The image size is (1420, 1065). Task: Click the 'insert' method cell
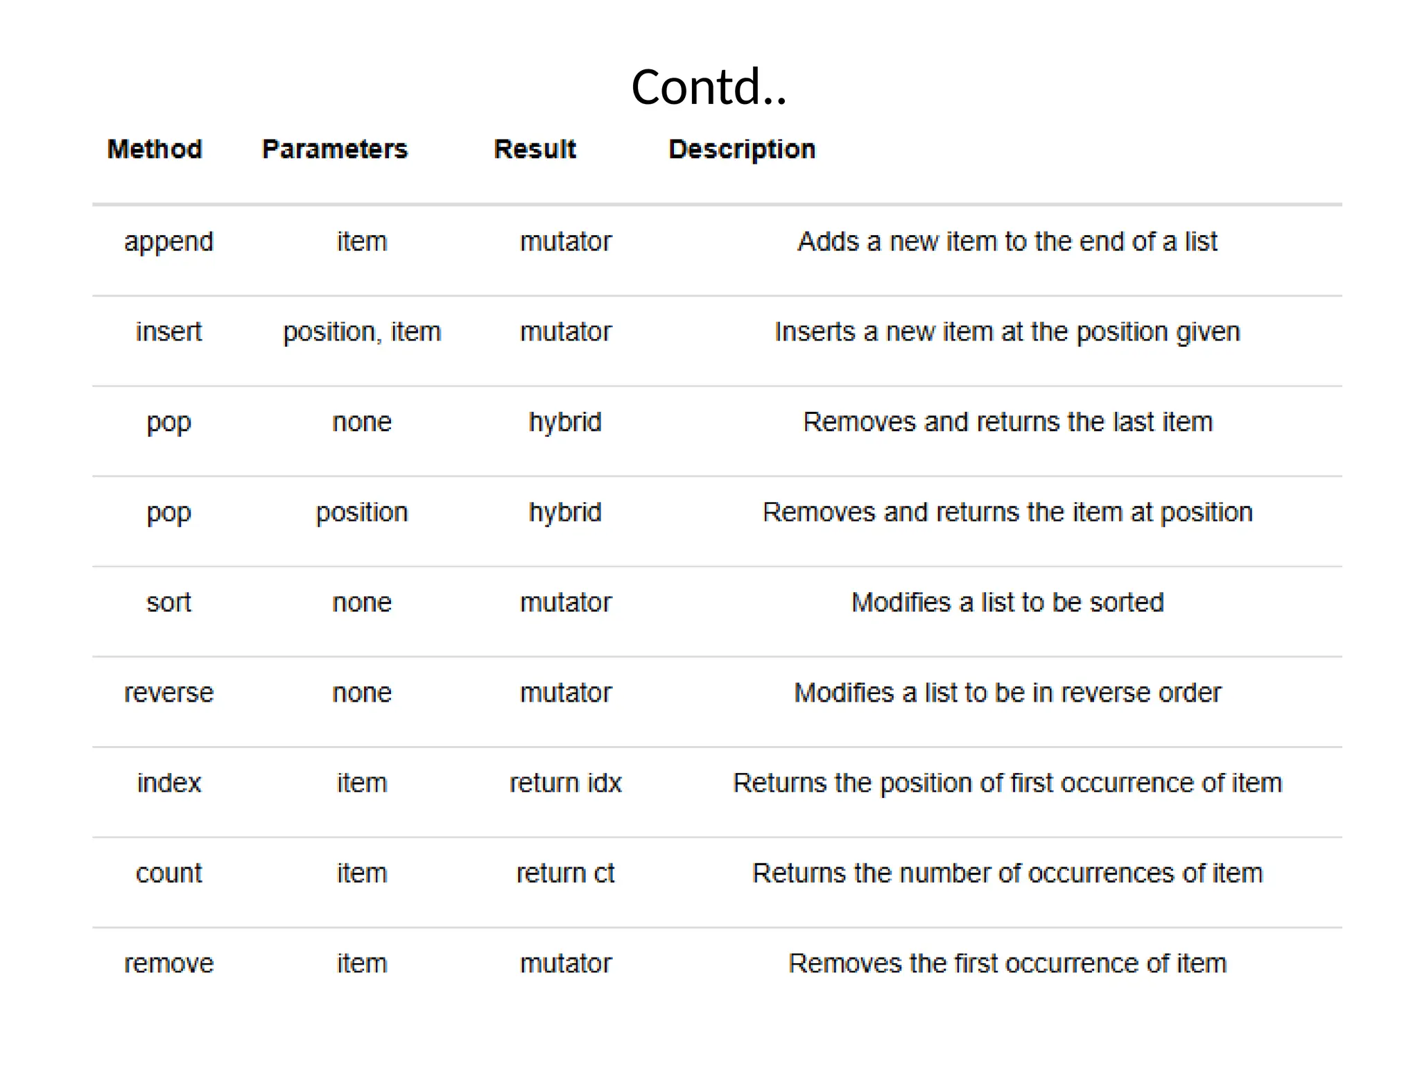168,332
